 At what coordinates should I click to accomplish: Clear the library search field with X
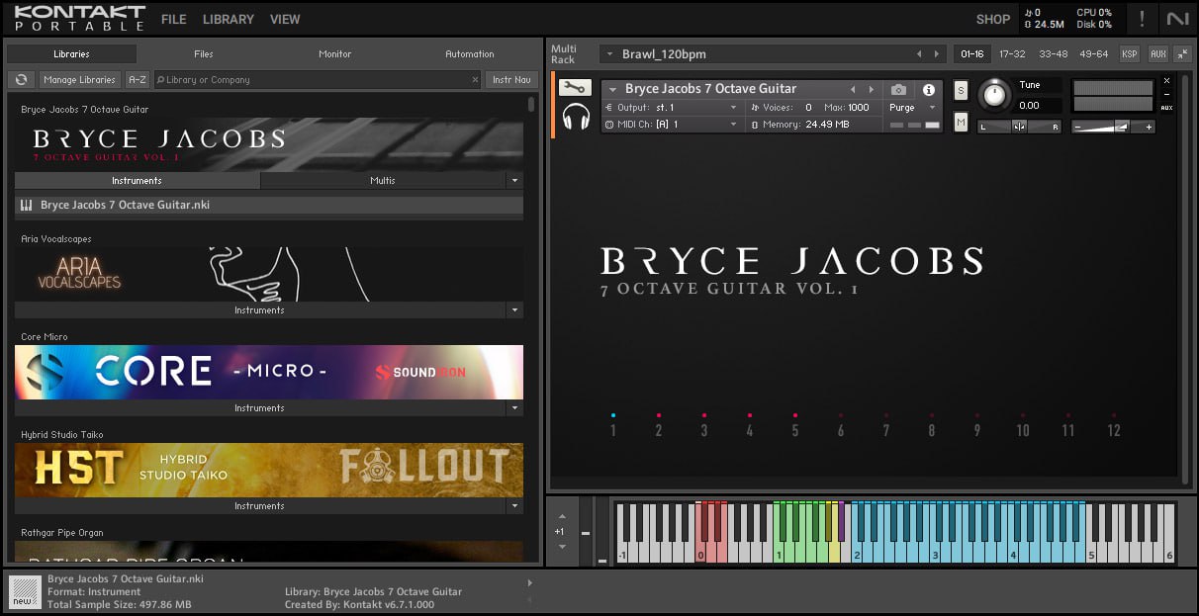click(475, 80)
